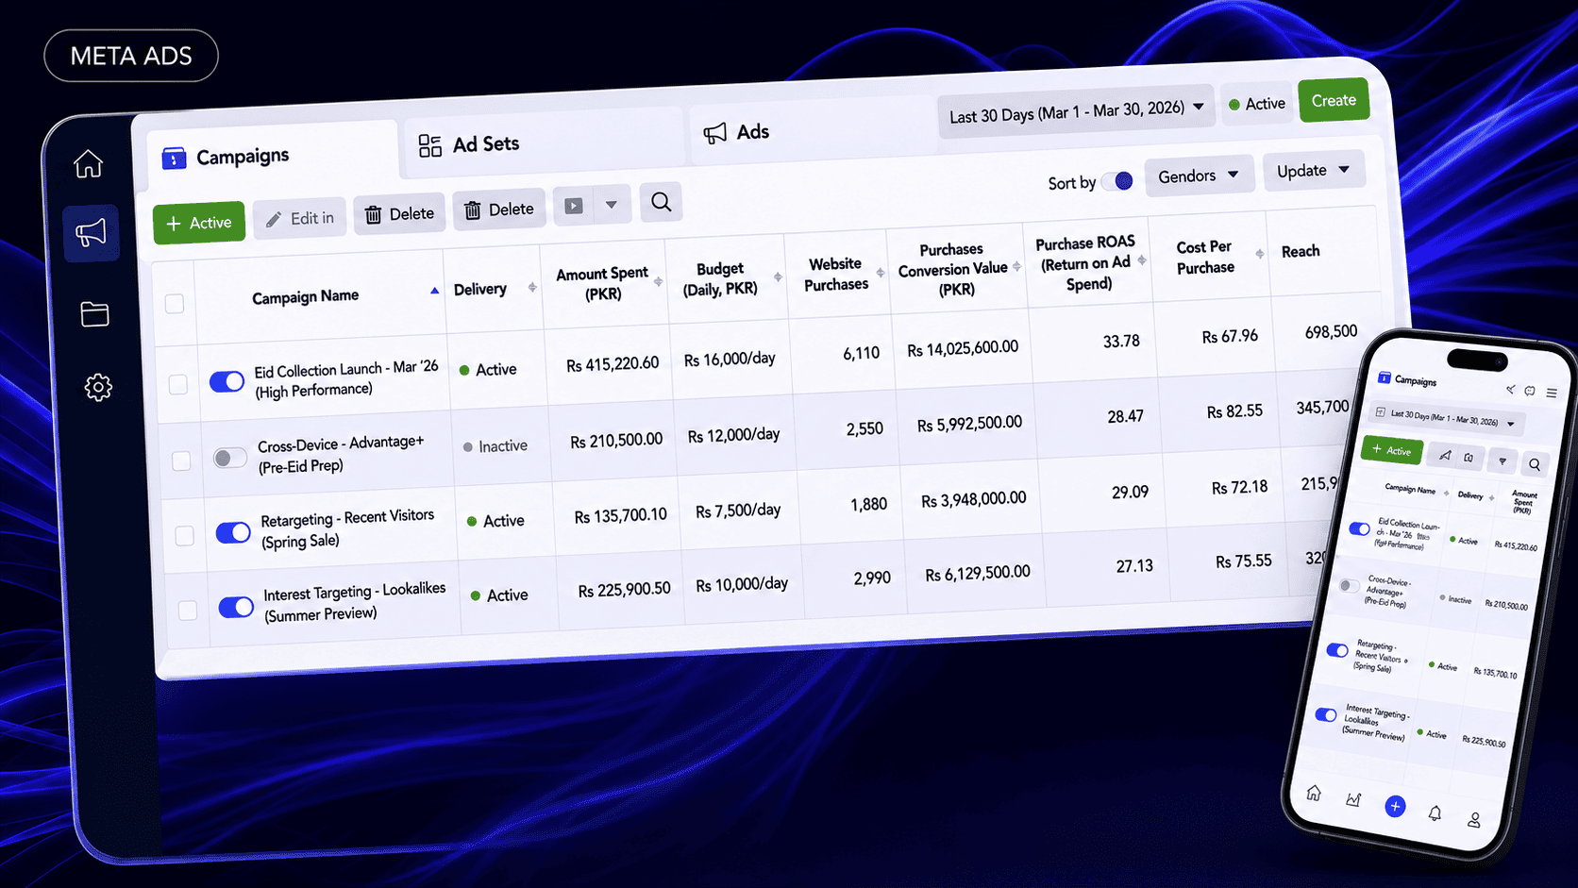Disable the Retargeting Recent Visitors desktop toggle

pos(233,532)
